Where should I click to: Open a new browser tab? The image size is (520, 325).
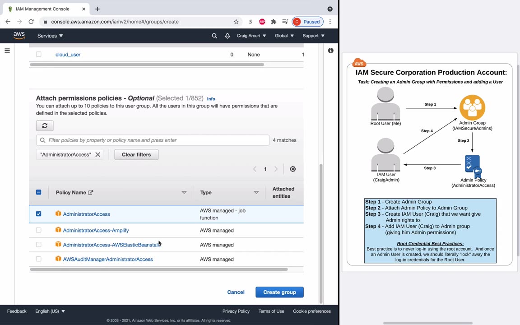tap(97, 9)
